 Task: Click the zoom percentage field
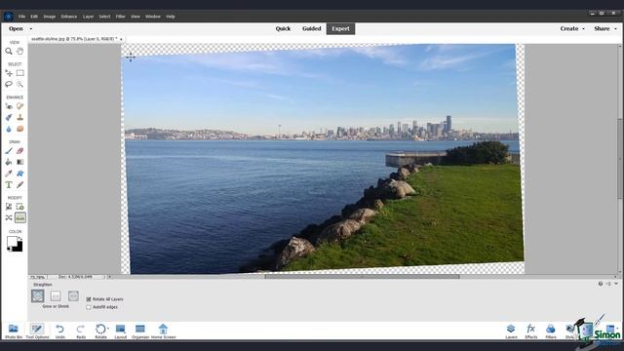[x=38, y=277]
